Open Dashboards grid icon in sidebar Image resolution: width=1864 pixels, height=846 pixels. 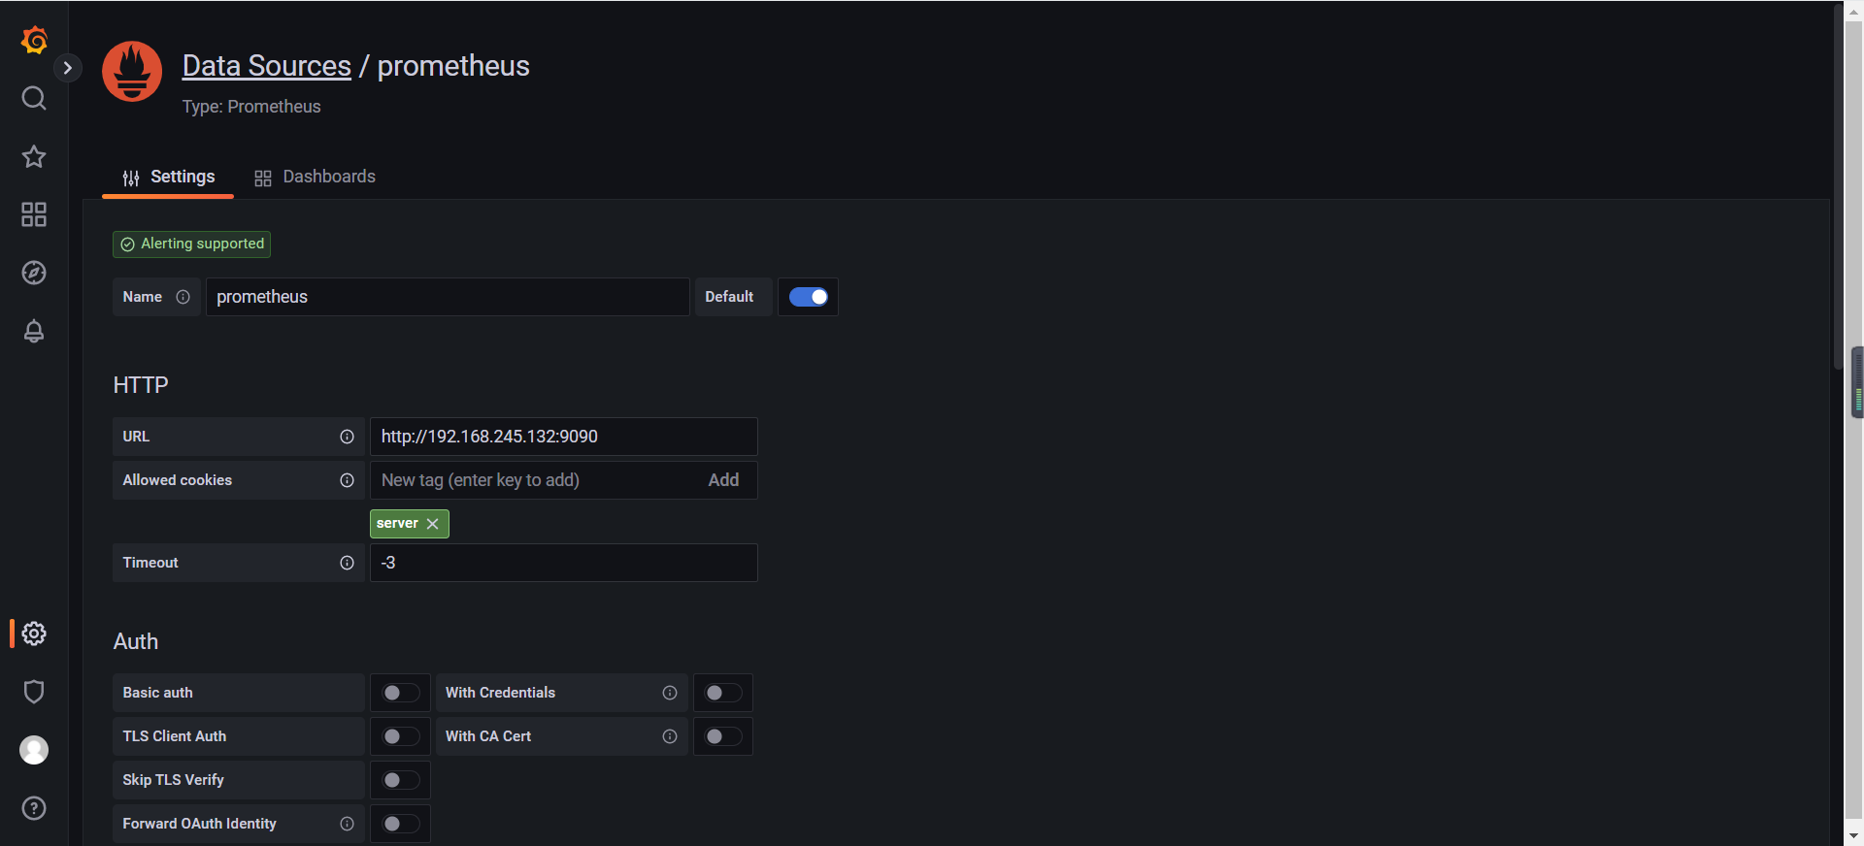tap(34, 214)
